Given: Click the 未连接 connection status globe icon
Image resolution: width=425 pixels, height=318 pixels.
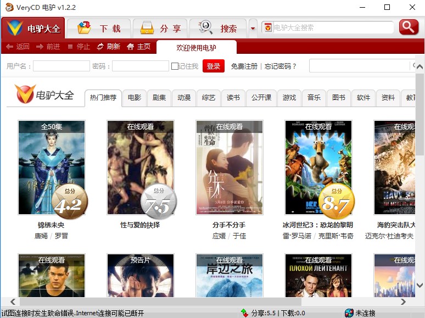Looking at the screenshot, I should coord(349,313).
